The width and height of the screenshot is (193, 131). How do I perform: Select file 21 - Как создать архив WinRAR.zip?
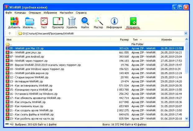click(95, 110)
